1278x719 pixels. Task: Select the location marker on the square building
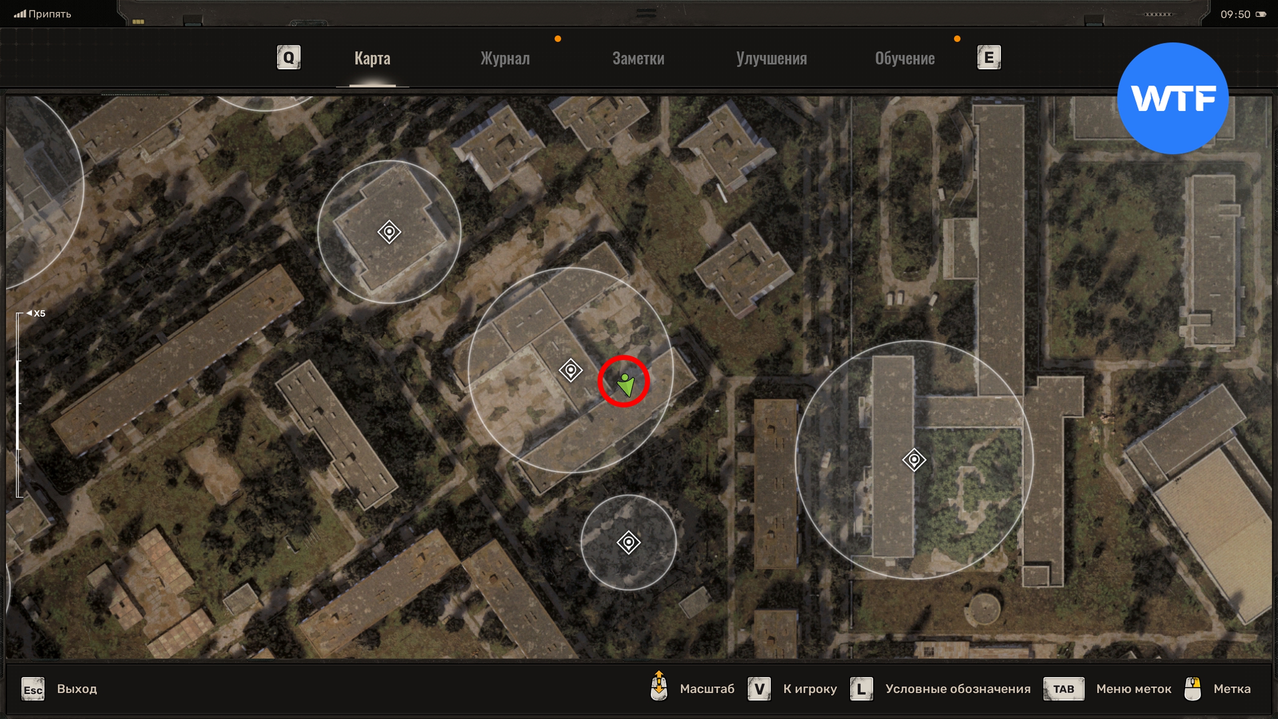click(x=389, y=232)
